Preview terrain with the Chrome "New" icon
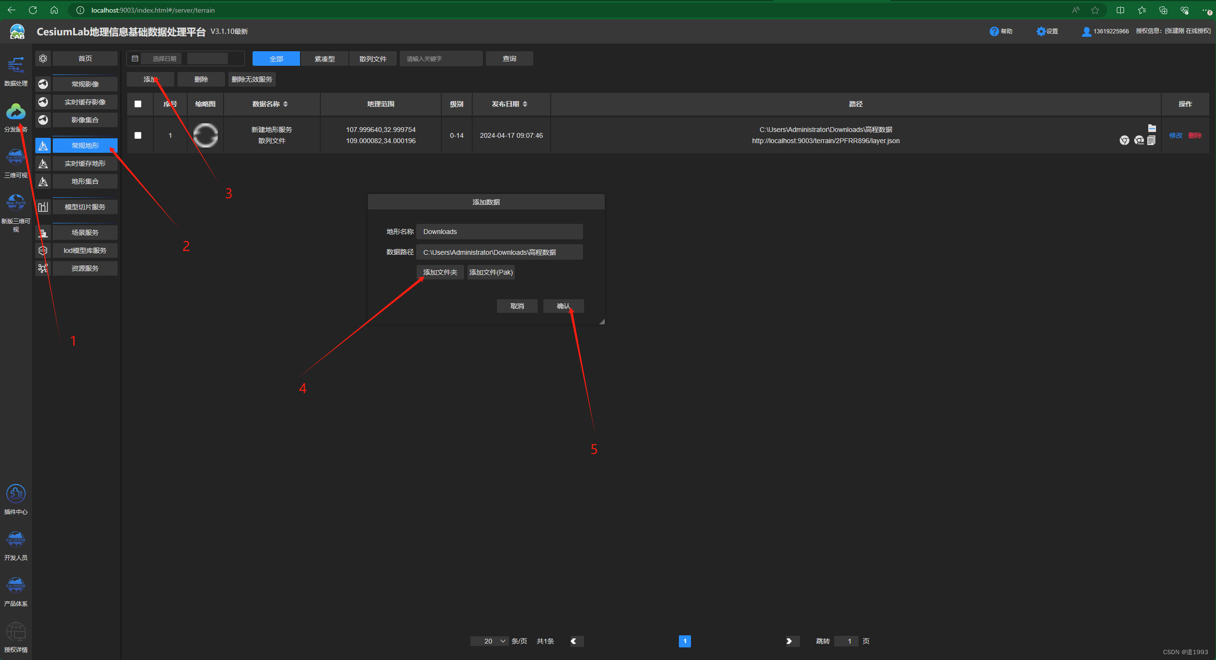The width and height of the screenshot is (1216, 660). coord(1139,140)
